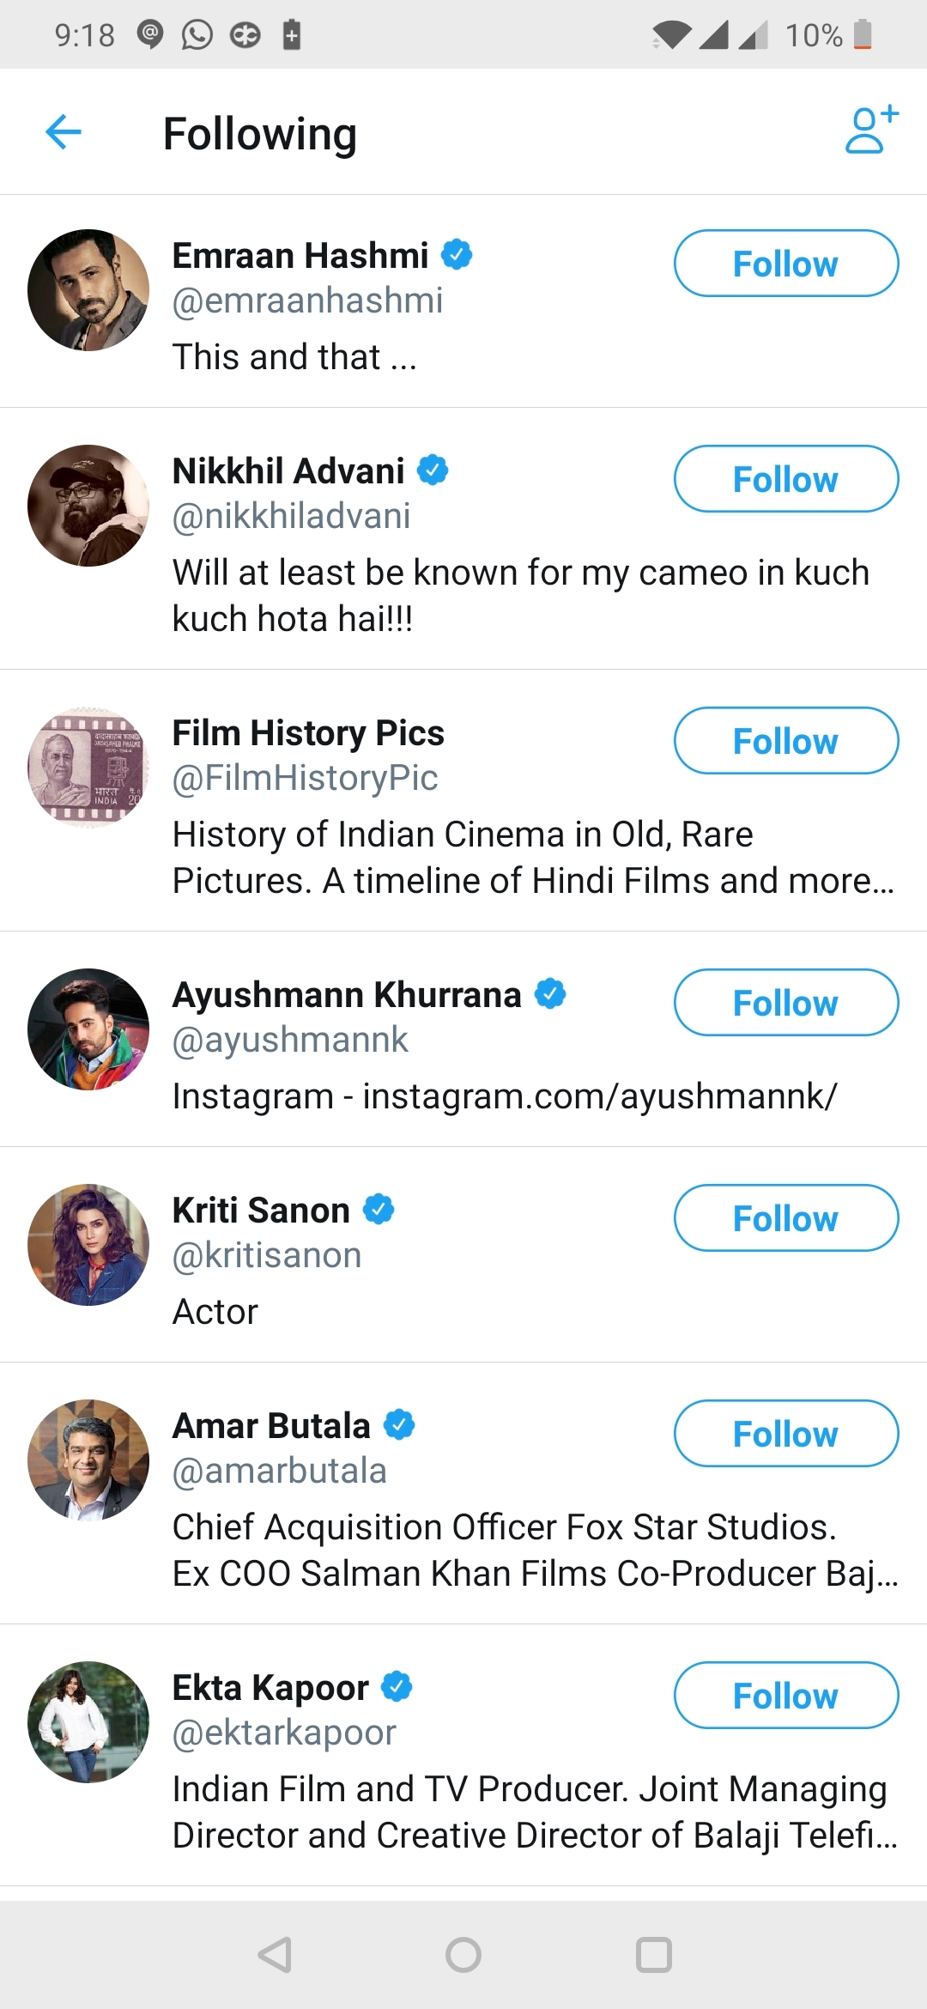Screen dimensions: 927x2009
Task: Open the @emraanhashmi handle
Action: point(307,300)
